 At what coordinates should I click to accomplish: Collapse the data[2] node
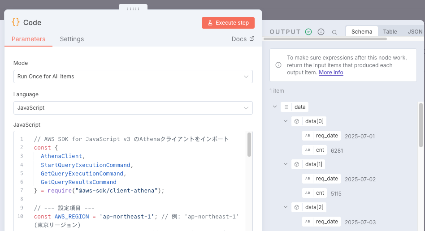click(286, 207)
